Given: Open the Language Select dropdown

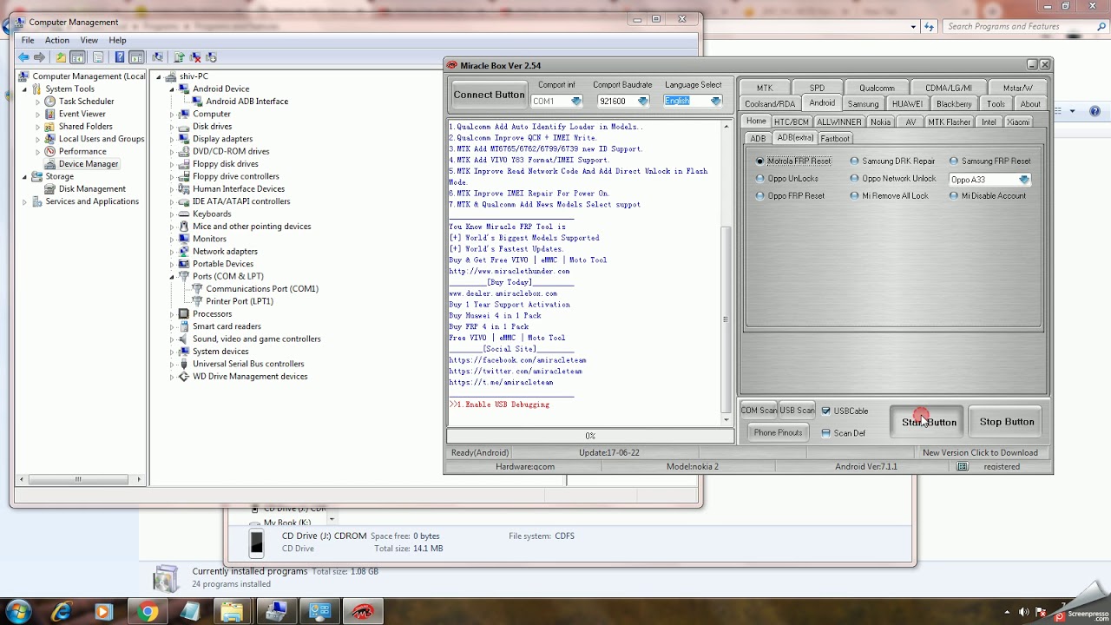Looking at the screenshot, I should coord(716,102).
